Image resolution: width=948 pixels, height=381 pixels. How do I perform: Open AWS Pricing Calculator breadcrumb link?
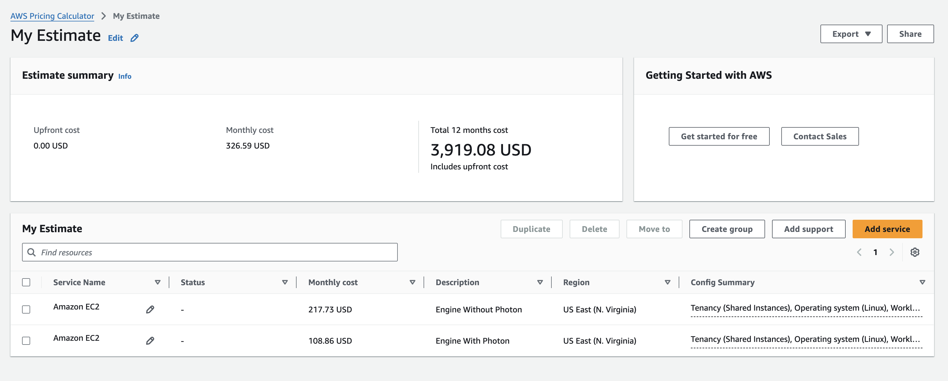pos(52,16)
